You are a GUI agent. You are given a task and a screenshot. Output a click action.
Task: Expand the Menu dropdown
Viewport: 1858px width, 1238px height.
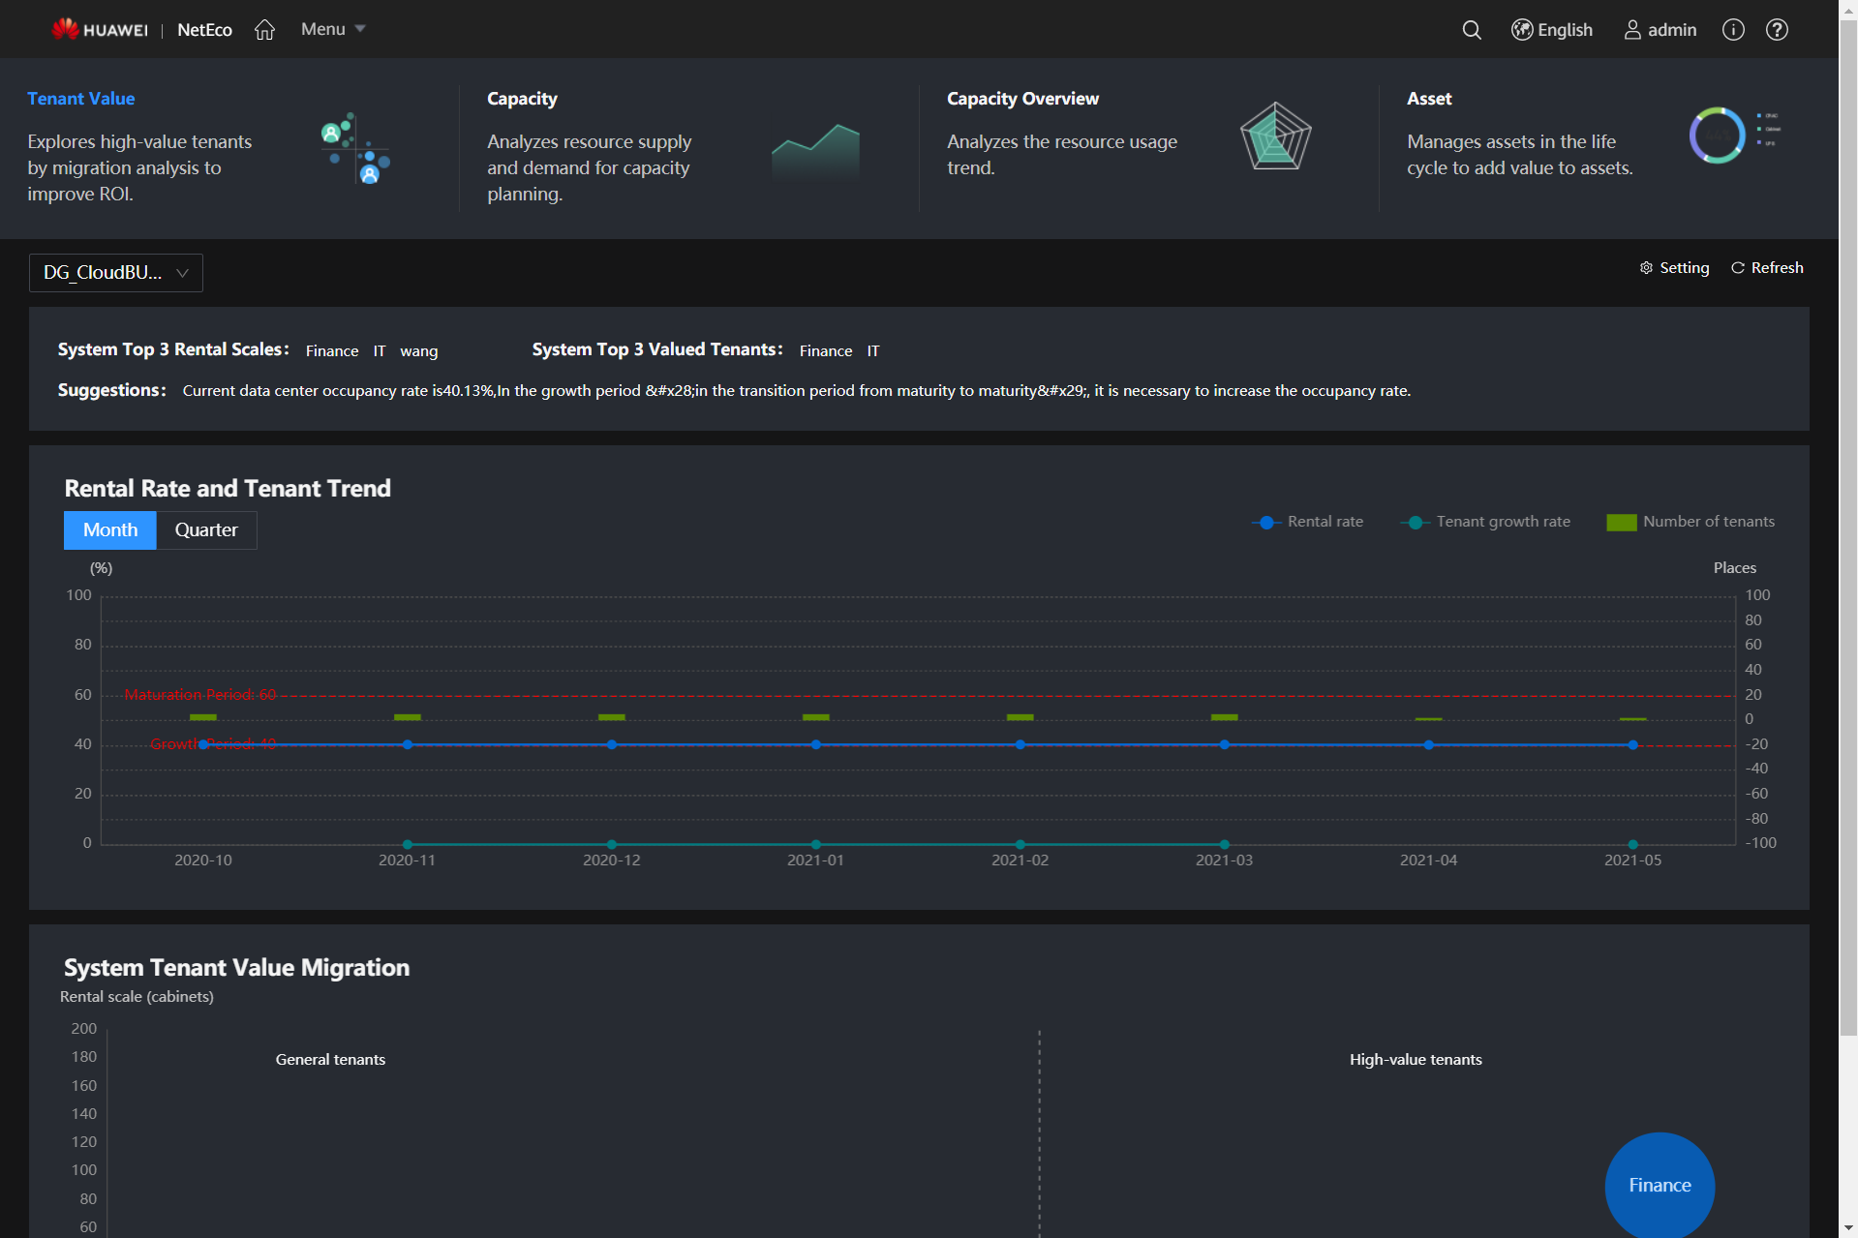332,29
